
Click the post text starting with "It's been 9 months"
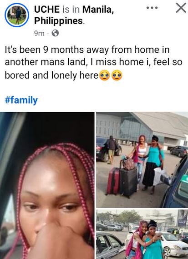click(93, 62)
